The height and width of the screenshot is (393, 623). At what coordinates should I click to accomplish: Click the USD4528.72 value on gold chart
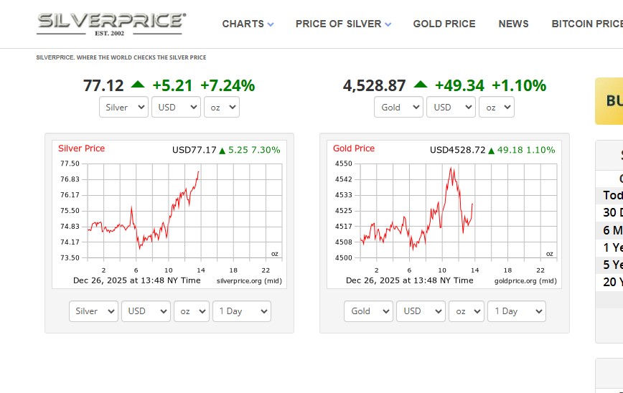point(458,150)
